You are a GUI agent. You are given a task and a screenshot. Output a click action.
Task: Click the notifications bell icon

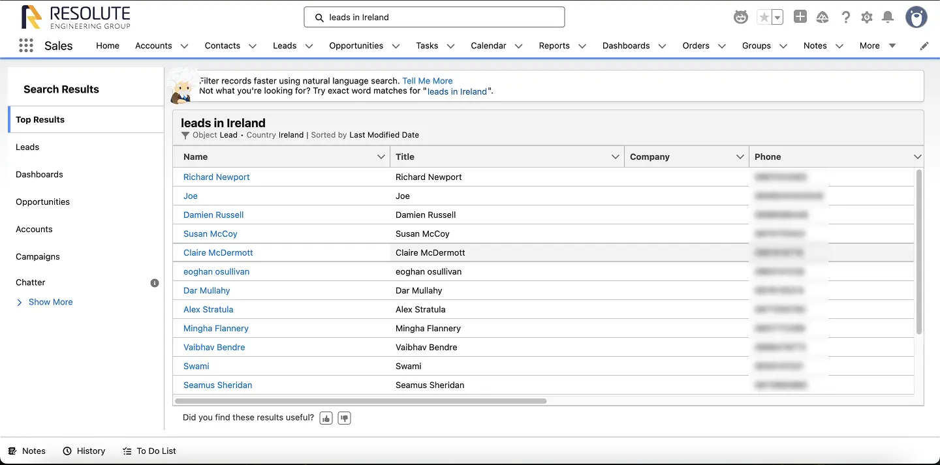click(888, 18)
